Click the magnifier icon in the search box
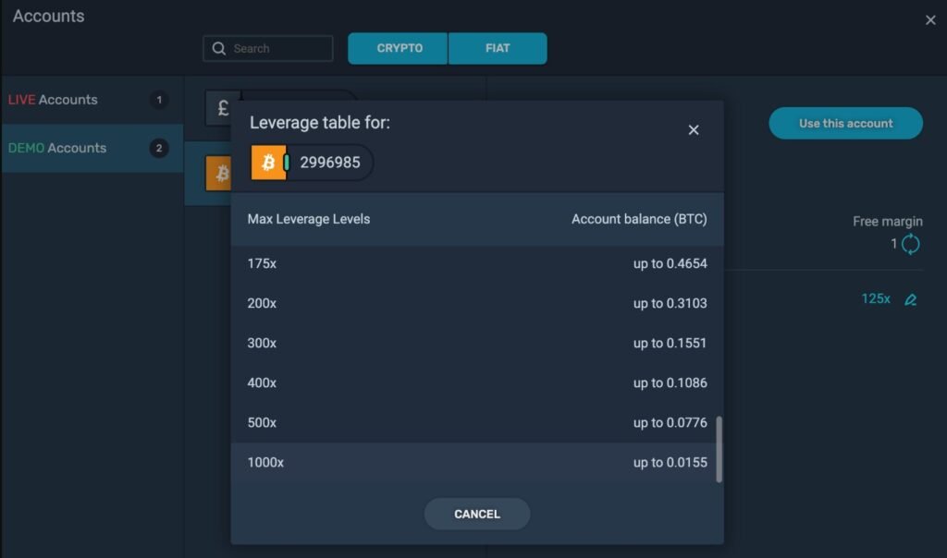 pyautogui.click(x=219, y=49)
